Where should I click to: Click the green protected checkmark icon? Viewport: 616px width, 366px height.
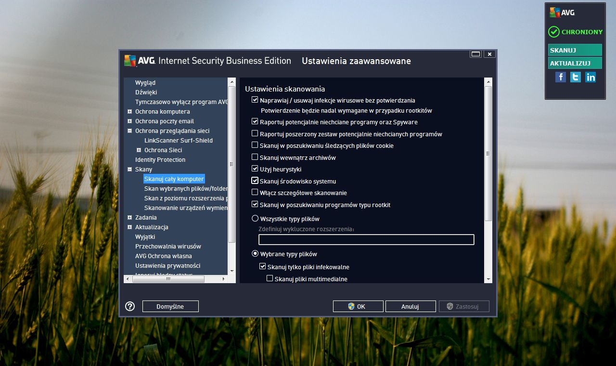(553, 32)
